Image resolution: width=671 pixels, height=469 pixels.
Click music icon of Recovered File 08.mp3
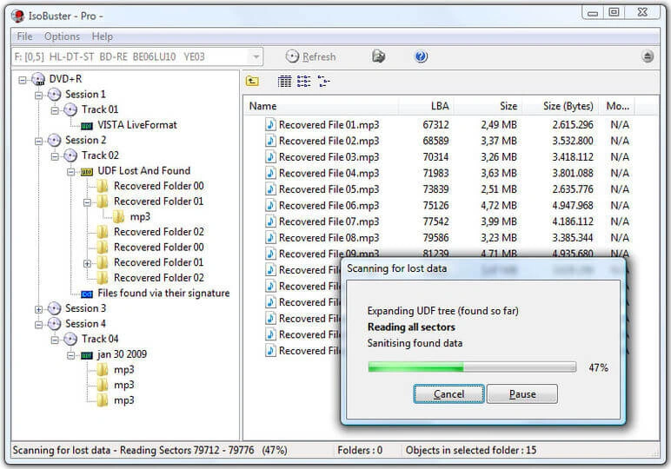pos(270,238)
